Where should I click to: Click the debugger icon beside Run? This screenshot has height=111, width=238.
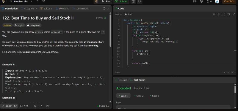(96, 1)
